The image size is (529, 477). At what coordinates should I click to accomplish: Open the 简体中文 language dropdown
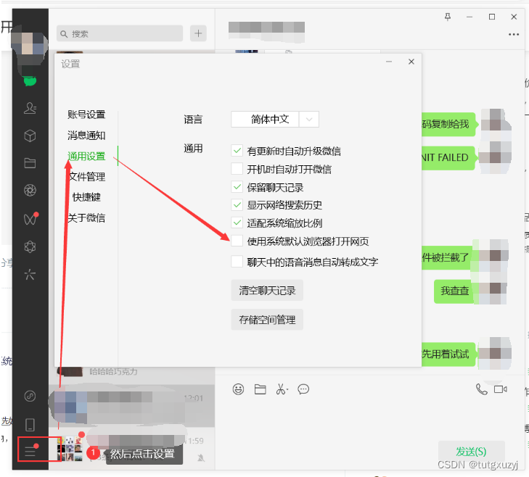(275, 120)
